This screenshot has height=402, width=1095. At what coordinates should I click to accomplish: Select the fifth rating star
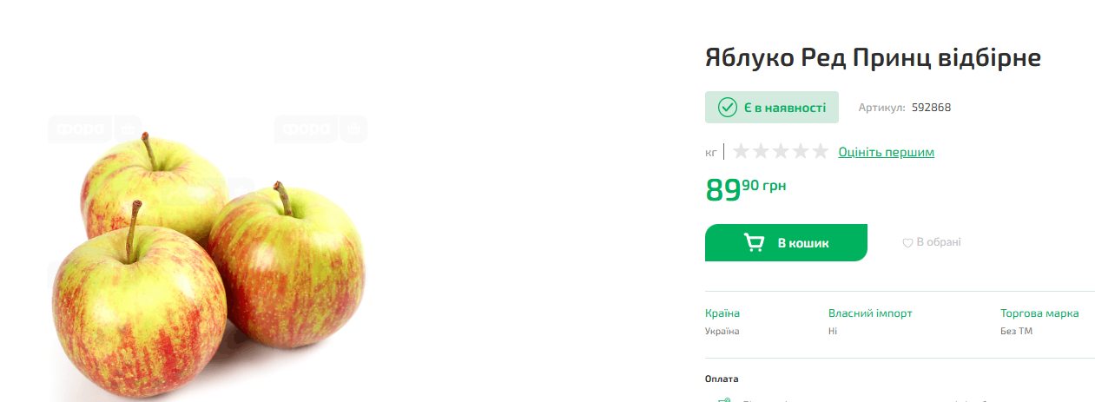click(821, 152)
